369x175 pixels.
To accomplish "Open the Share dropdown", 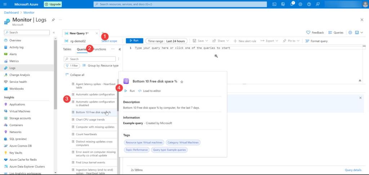I will click(221, 41).
